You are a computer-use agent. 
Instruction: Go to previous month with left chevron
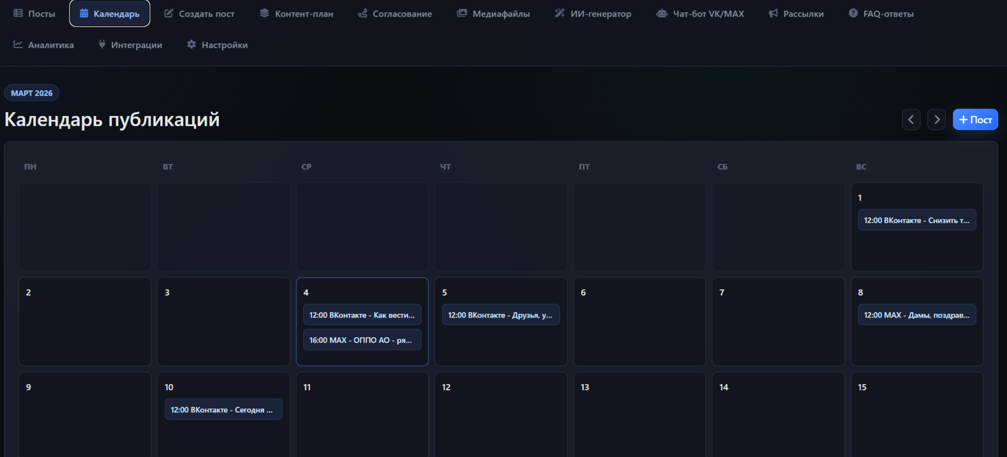pyautogui.click(x=911, y=119)
